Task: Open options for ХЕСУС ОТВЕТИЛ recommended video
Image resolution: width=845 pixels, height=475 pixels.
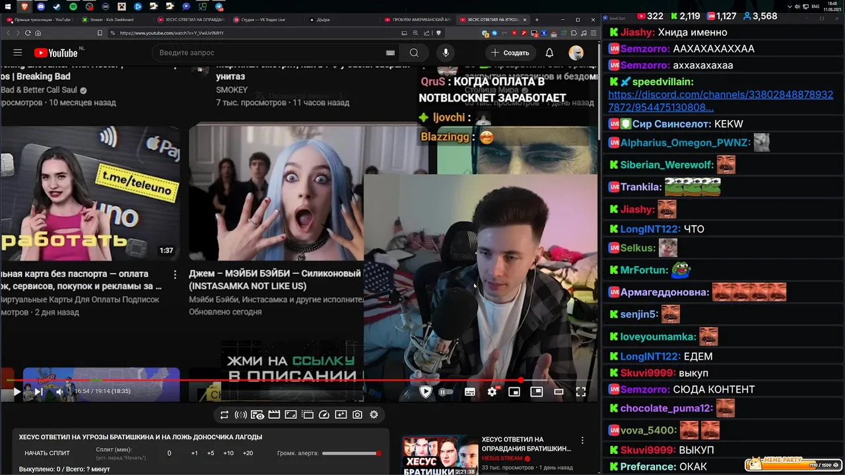Action: click(x=582, y=440)
